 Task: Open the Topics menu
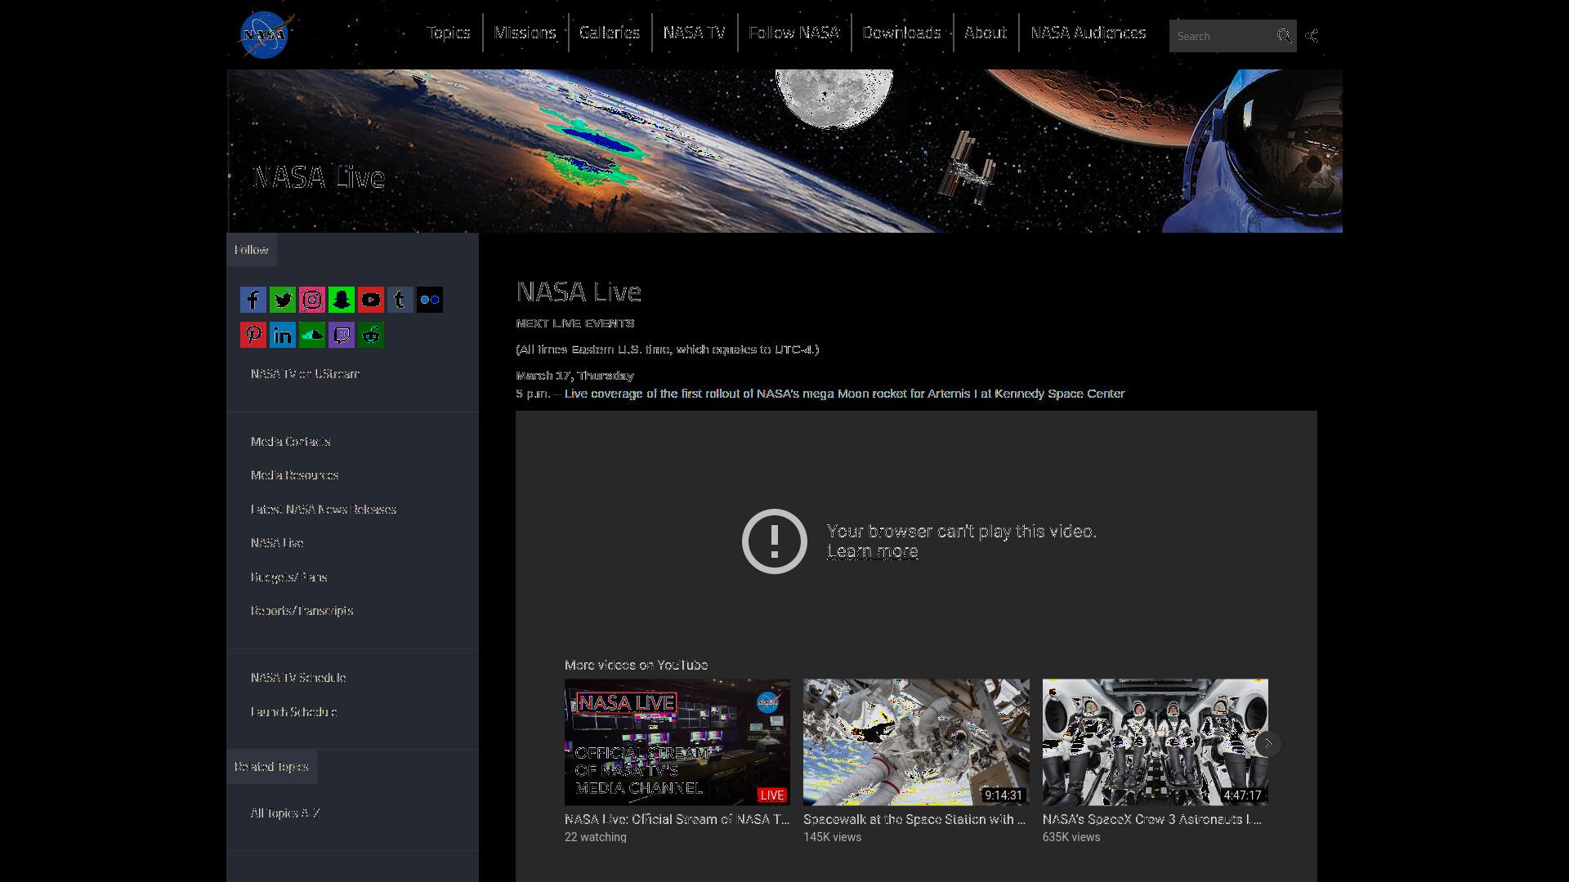449,33
